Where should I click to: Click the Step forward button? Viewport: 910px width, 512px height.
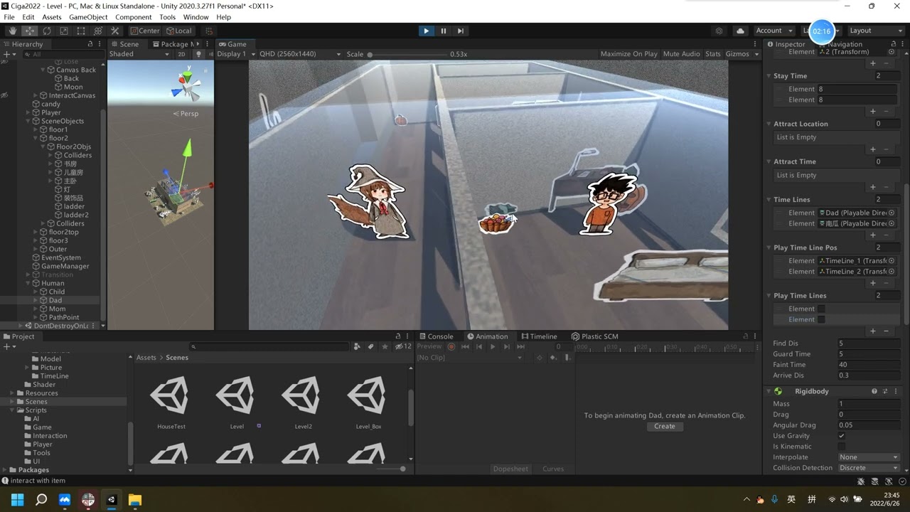pyautogui.click(x=460, y=31)
